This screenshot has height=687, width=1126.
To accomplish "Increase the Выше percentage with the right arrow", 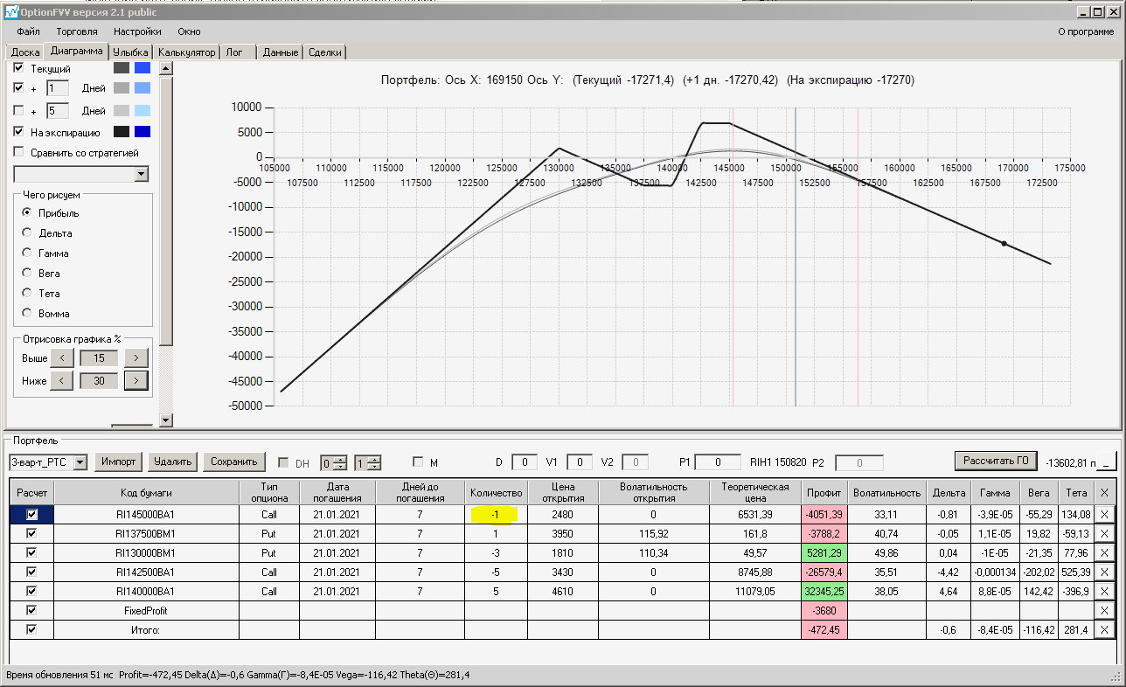I will pyautogui.click(x=136, y=358).
